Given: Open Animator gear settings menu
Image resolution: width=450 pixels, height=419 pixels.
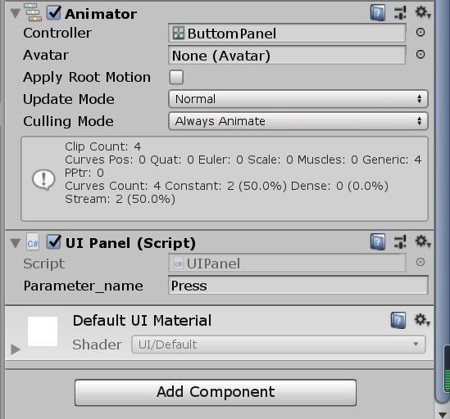Looking at the screenshot, I should point(422,12).
